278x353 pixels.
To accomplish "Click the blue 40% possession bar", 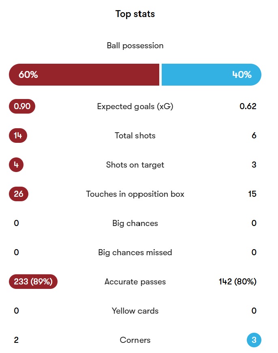I will click(212, 75).
